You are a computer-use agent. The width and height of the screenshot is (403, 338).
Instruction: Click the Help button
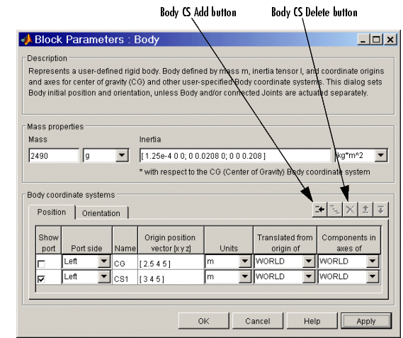(312, 321)
